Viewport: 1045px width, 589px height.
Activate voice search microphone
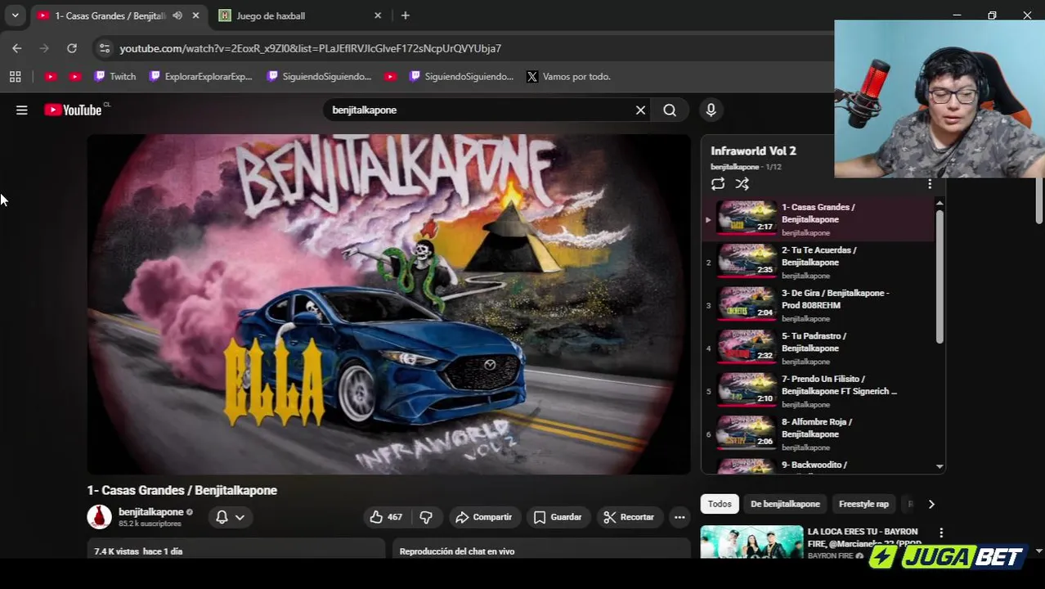point(711,110)
